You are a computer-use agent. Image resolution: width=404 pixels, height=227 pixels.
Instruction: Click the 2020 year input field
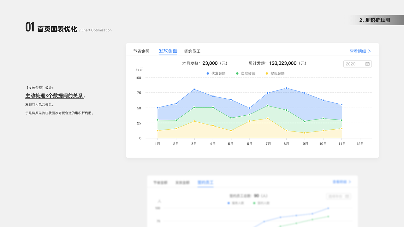pos(358,64)
